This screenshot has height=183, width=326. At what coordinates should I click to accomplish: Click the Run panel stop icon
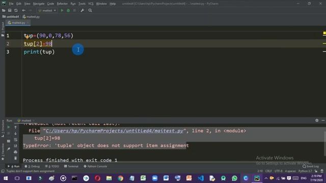pyautogui.click(x=9, y=133)
